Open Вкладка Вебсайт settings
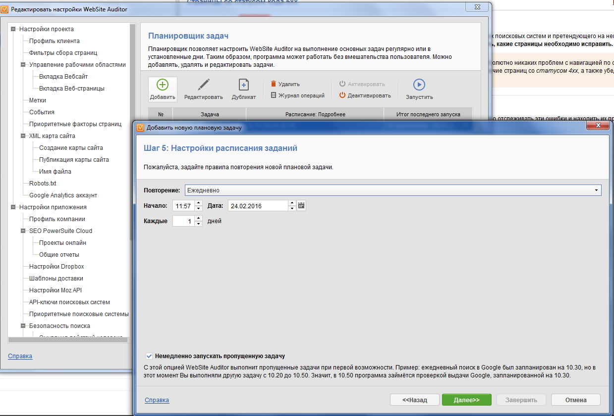Image resolution: width=614 pixels, height=416 pixels. (x=63, y=77)
